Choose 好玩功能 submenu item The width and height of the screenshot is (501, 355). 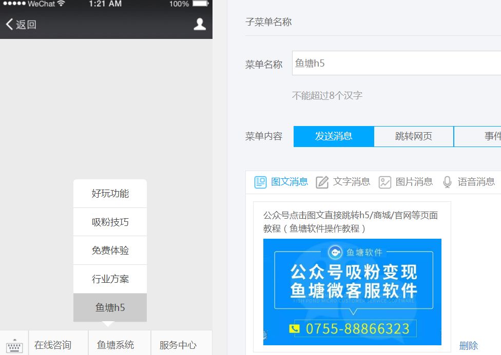110,194
